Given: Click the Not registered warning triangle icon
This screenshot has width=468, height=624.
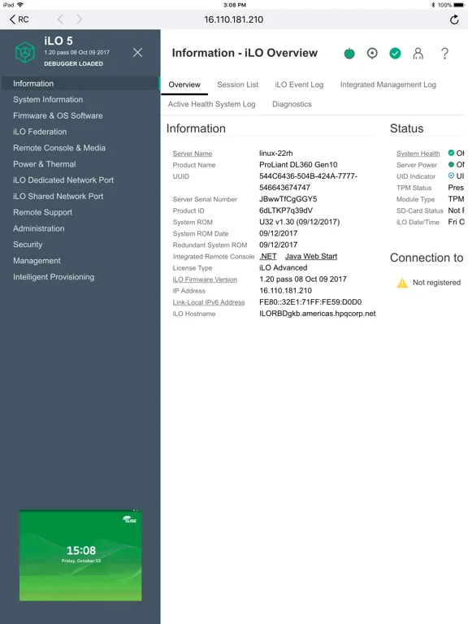Looking at the screenshot, I should click(x=402, y=283).
